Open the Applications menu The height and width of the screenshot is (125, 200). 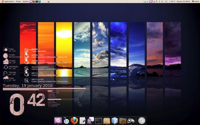7,1
